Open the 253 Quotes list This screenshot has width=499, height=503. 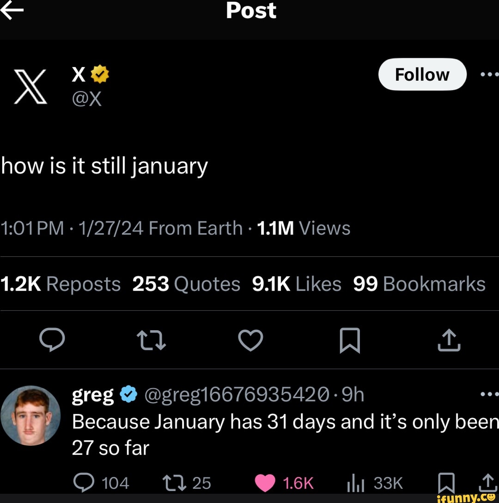point(186,284)
